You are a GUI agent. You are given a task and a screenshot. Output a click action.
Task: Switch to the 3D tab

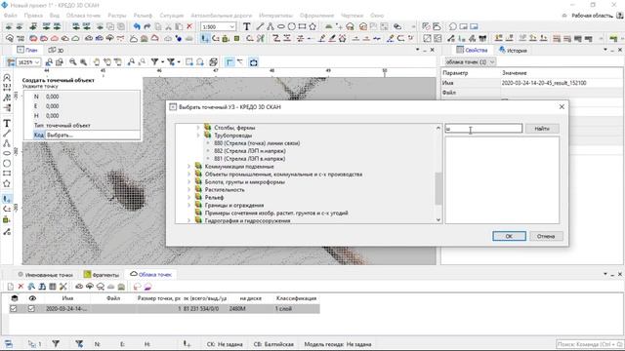(57, 50)
